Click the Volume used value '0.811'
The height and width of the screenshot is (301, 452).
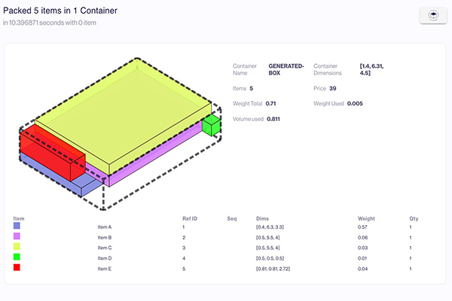pos(273,119)
